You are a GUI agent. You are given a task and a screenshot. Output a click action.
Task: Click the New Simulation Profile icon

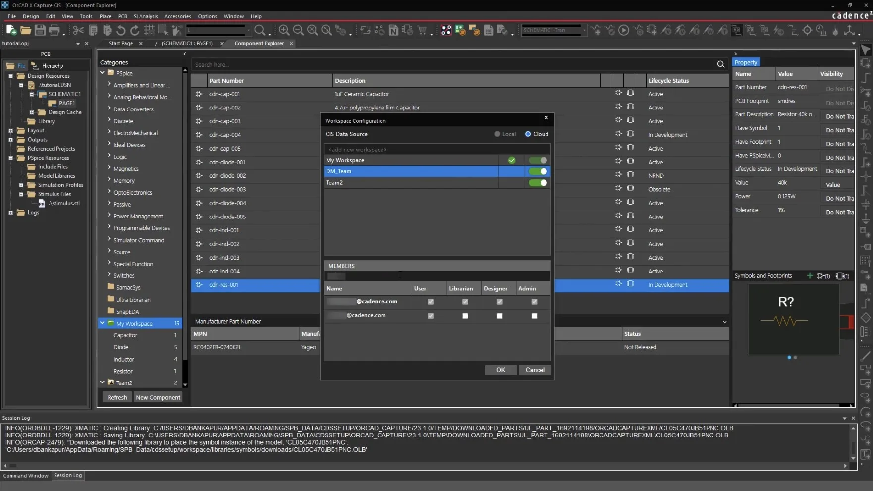596,30
